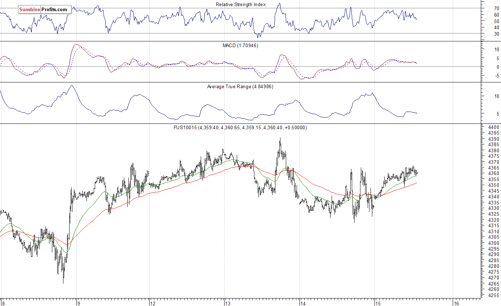Click the MACD 0 axis value
501x306 pixels.
(x=498, y=67)
